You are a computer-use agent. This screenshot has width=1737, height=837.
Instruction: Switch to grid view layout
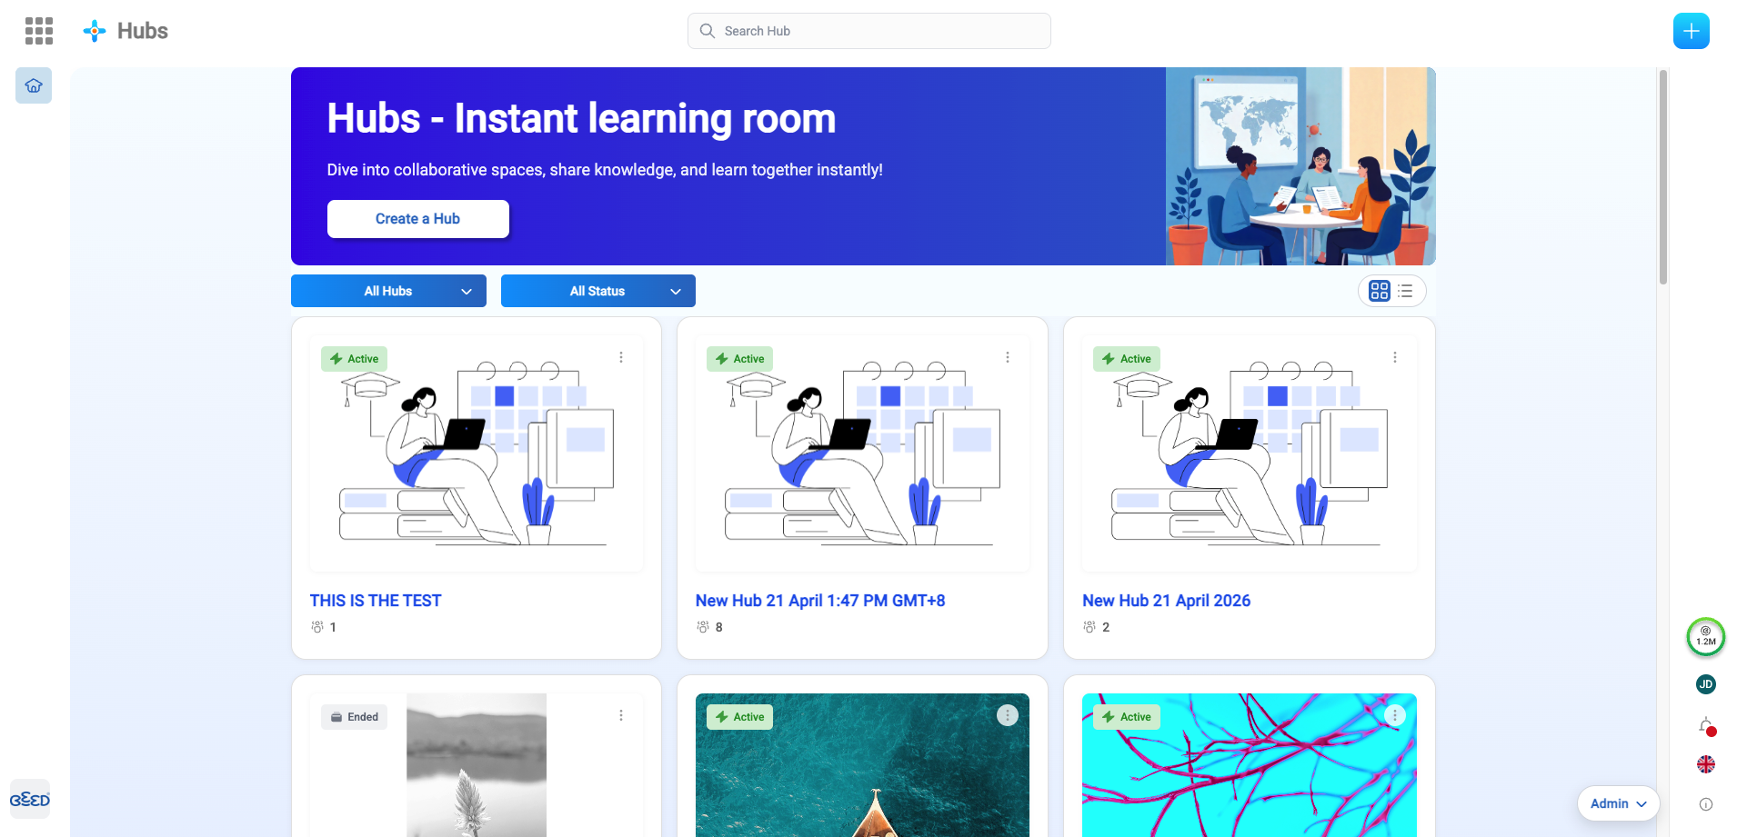point(1379,291)
